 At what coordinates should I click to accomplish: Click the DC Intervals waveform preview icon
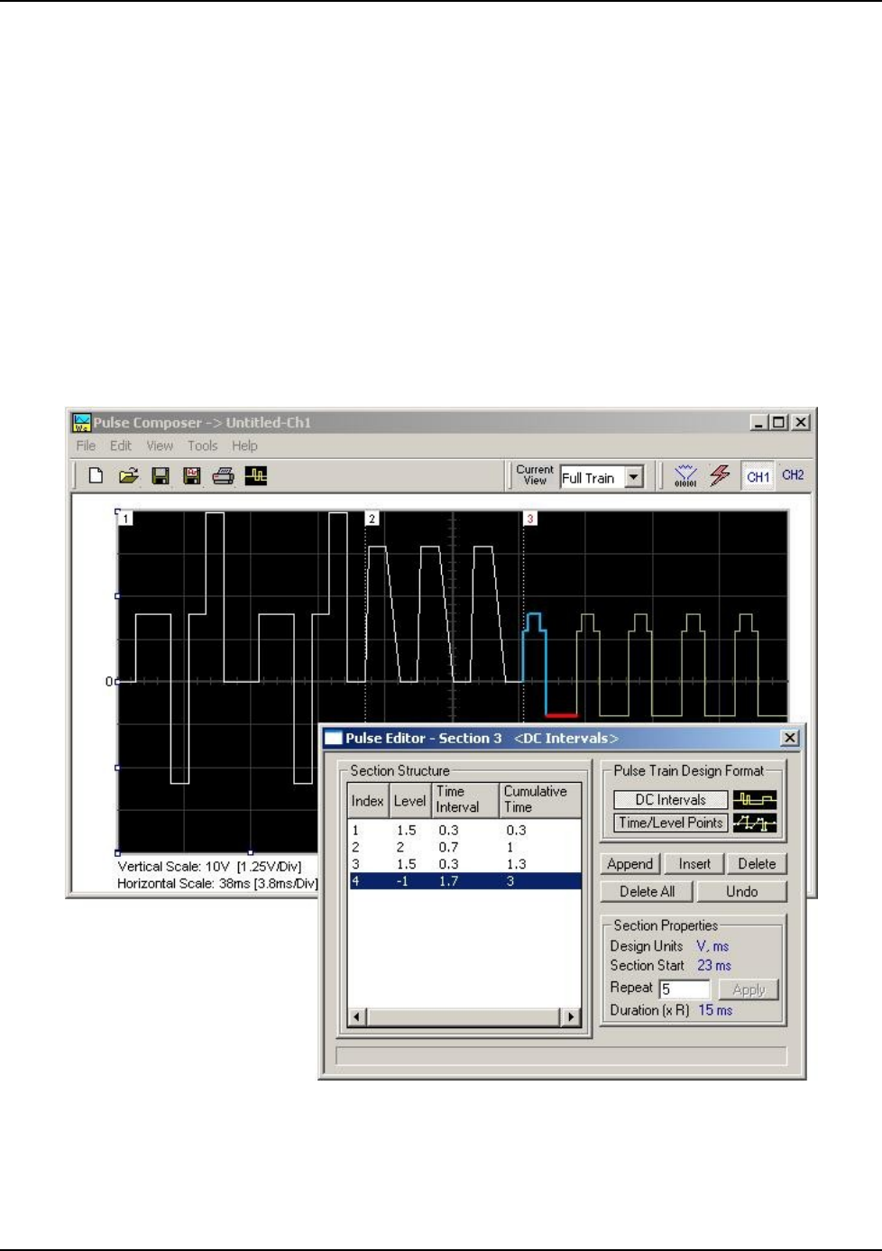pos(755,800)
